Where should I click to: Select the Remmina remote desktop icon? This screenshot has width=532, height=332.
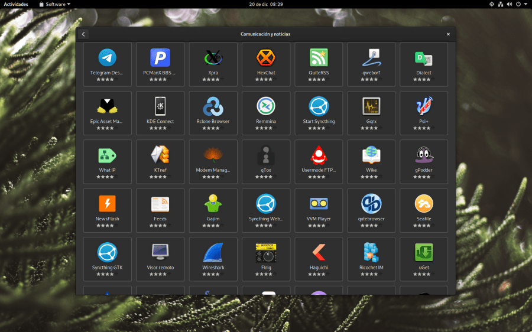click(x=266, y=106)
